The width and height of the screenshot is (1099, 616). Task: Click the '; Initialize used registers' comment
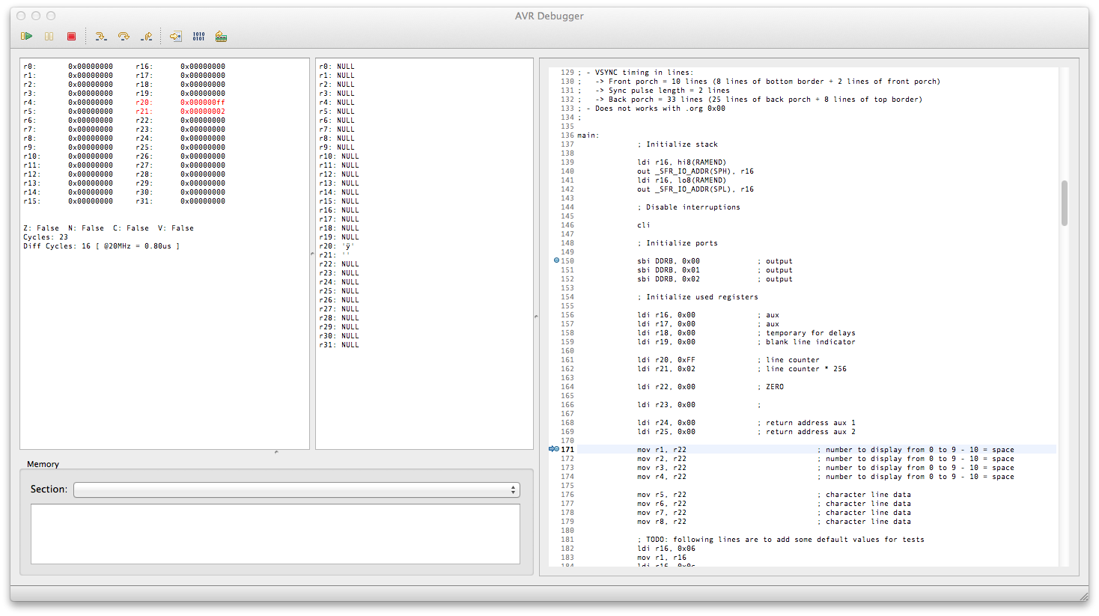[698, 297]
